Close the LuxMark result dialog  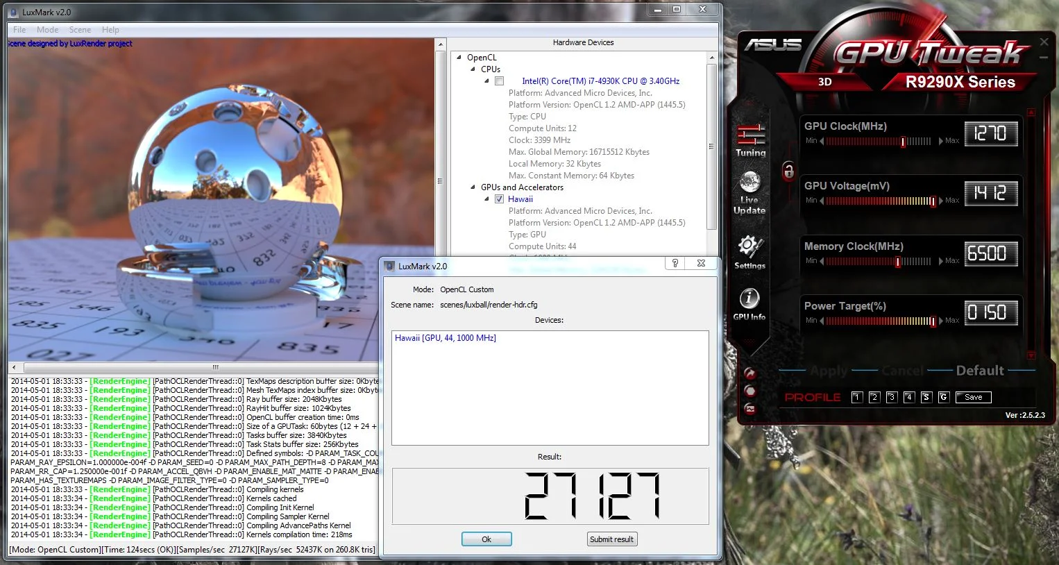coord(701,263)
